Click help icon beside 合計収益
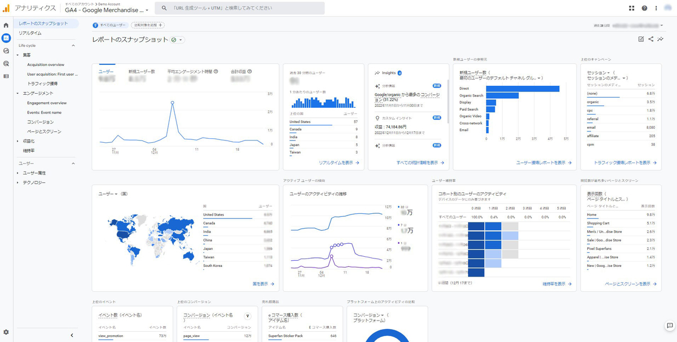 click(x=249, y=72)
